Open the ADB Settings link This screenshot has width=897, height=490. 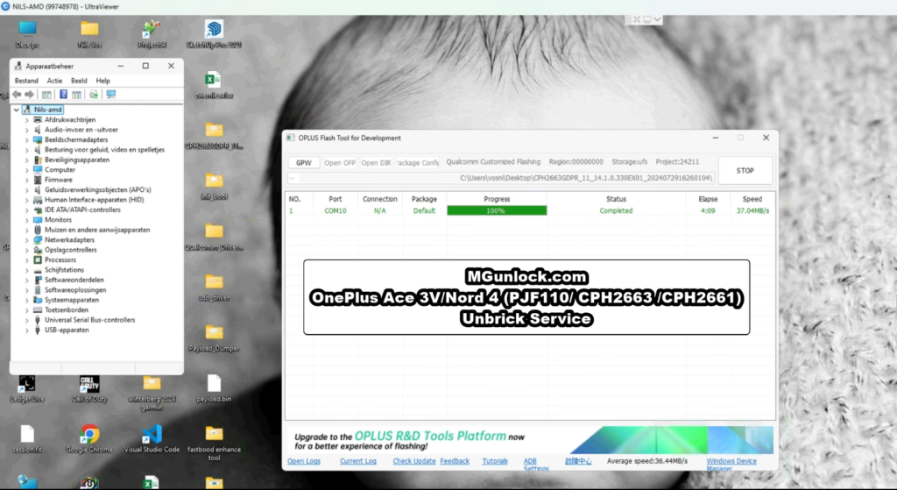535,465
